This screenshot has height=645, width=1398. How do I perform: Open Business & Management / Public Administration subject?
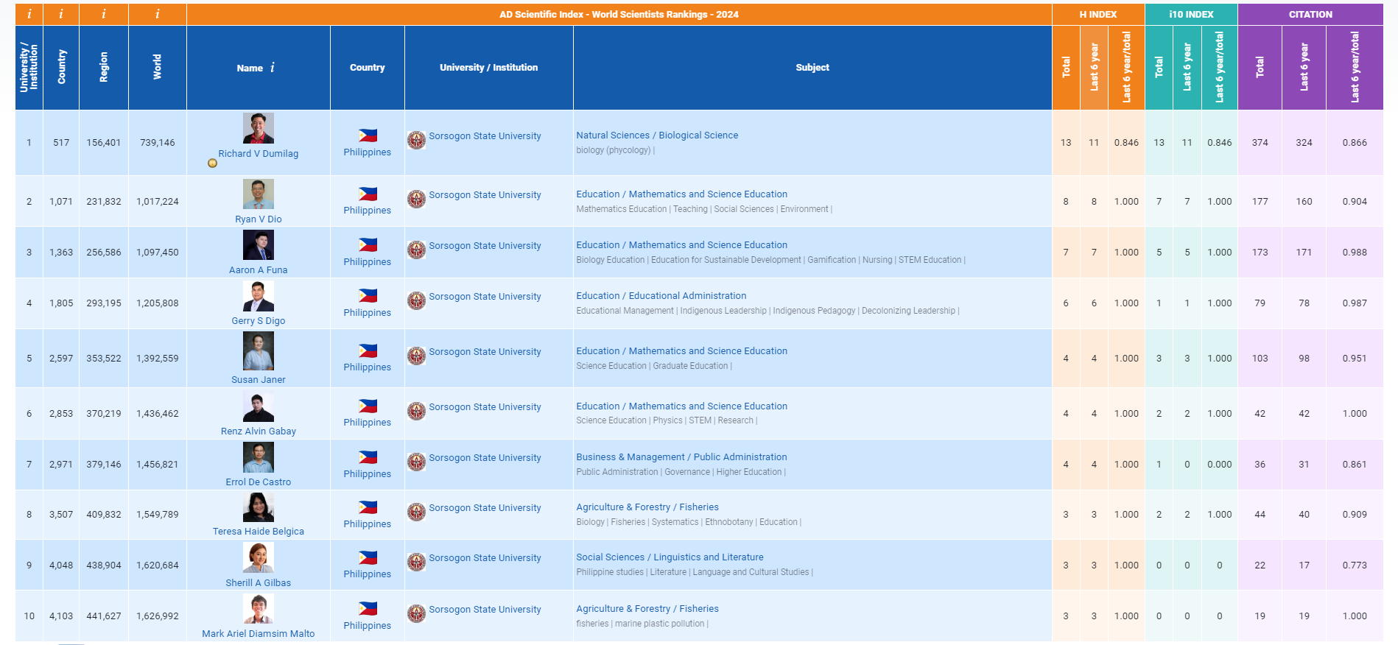tap(681, 457)
